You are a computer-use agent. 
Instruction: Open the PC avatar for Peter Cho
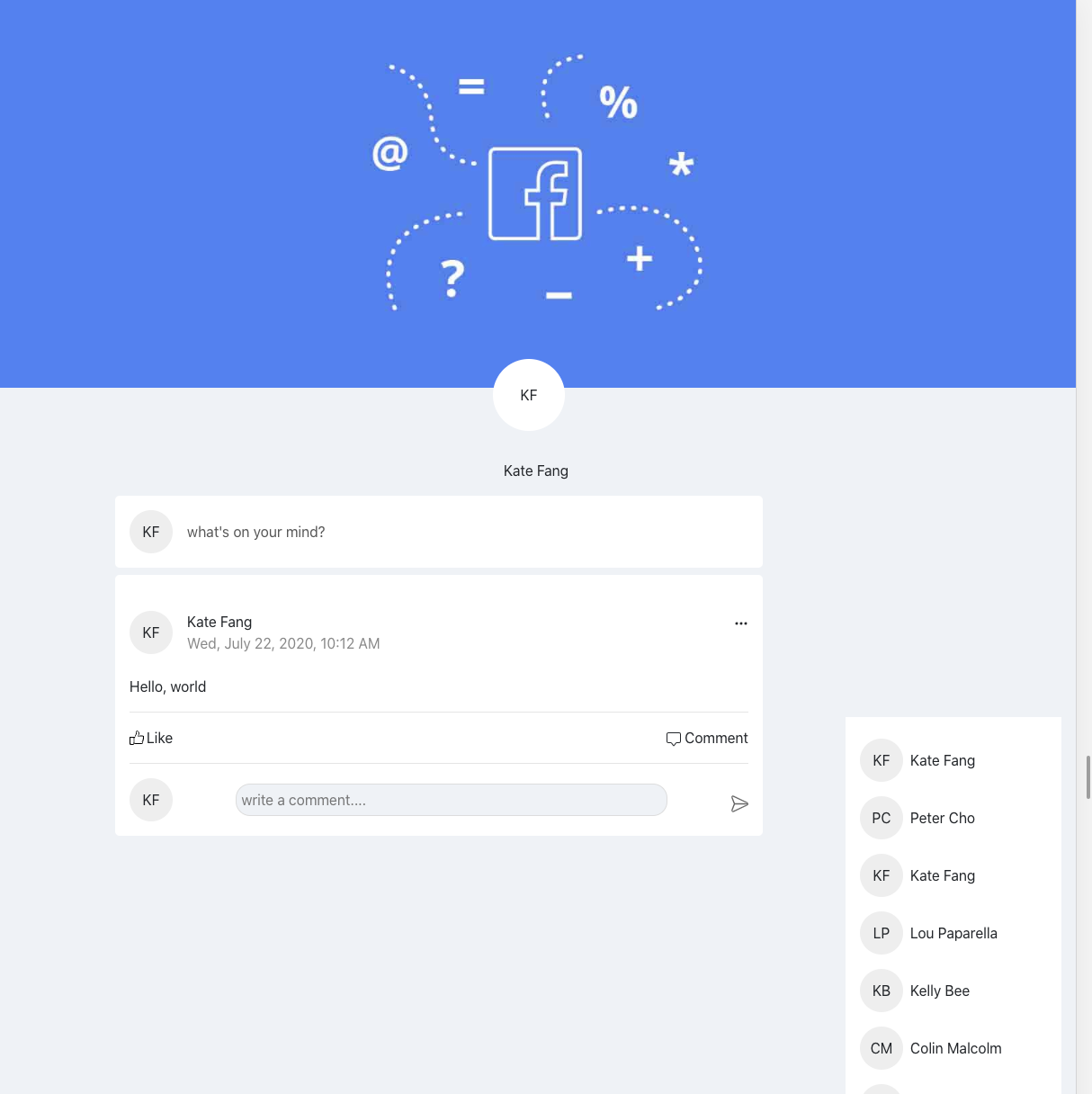(882, 818)
